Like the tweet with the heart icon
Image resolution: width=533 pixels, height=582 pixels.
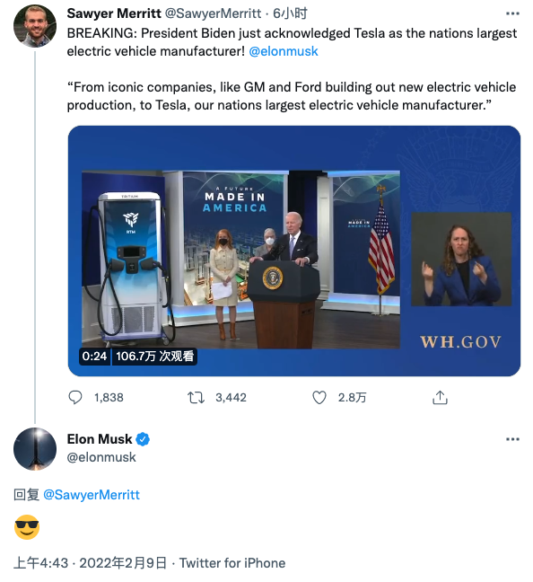click(x=319, y=398)
